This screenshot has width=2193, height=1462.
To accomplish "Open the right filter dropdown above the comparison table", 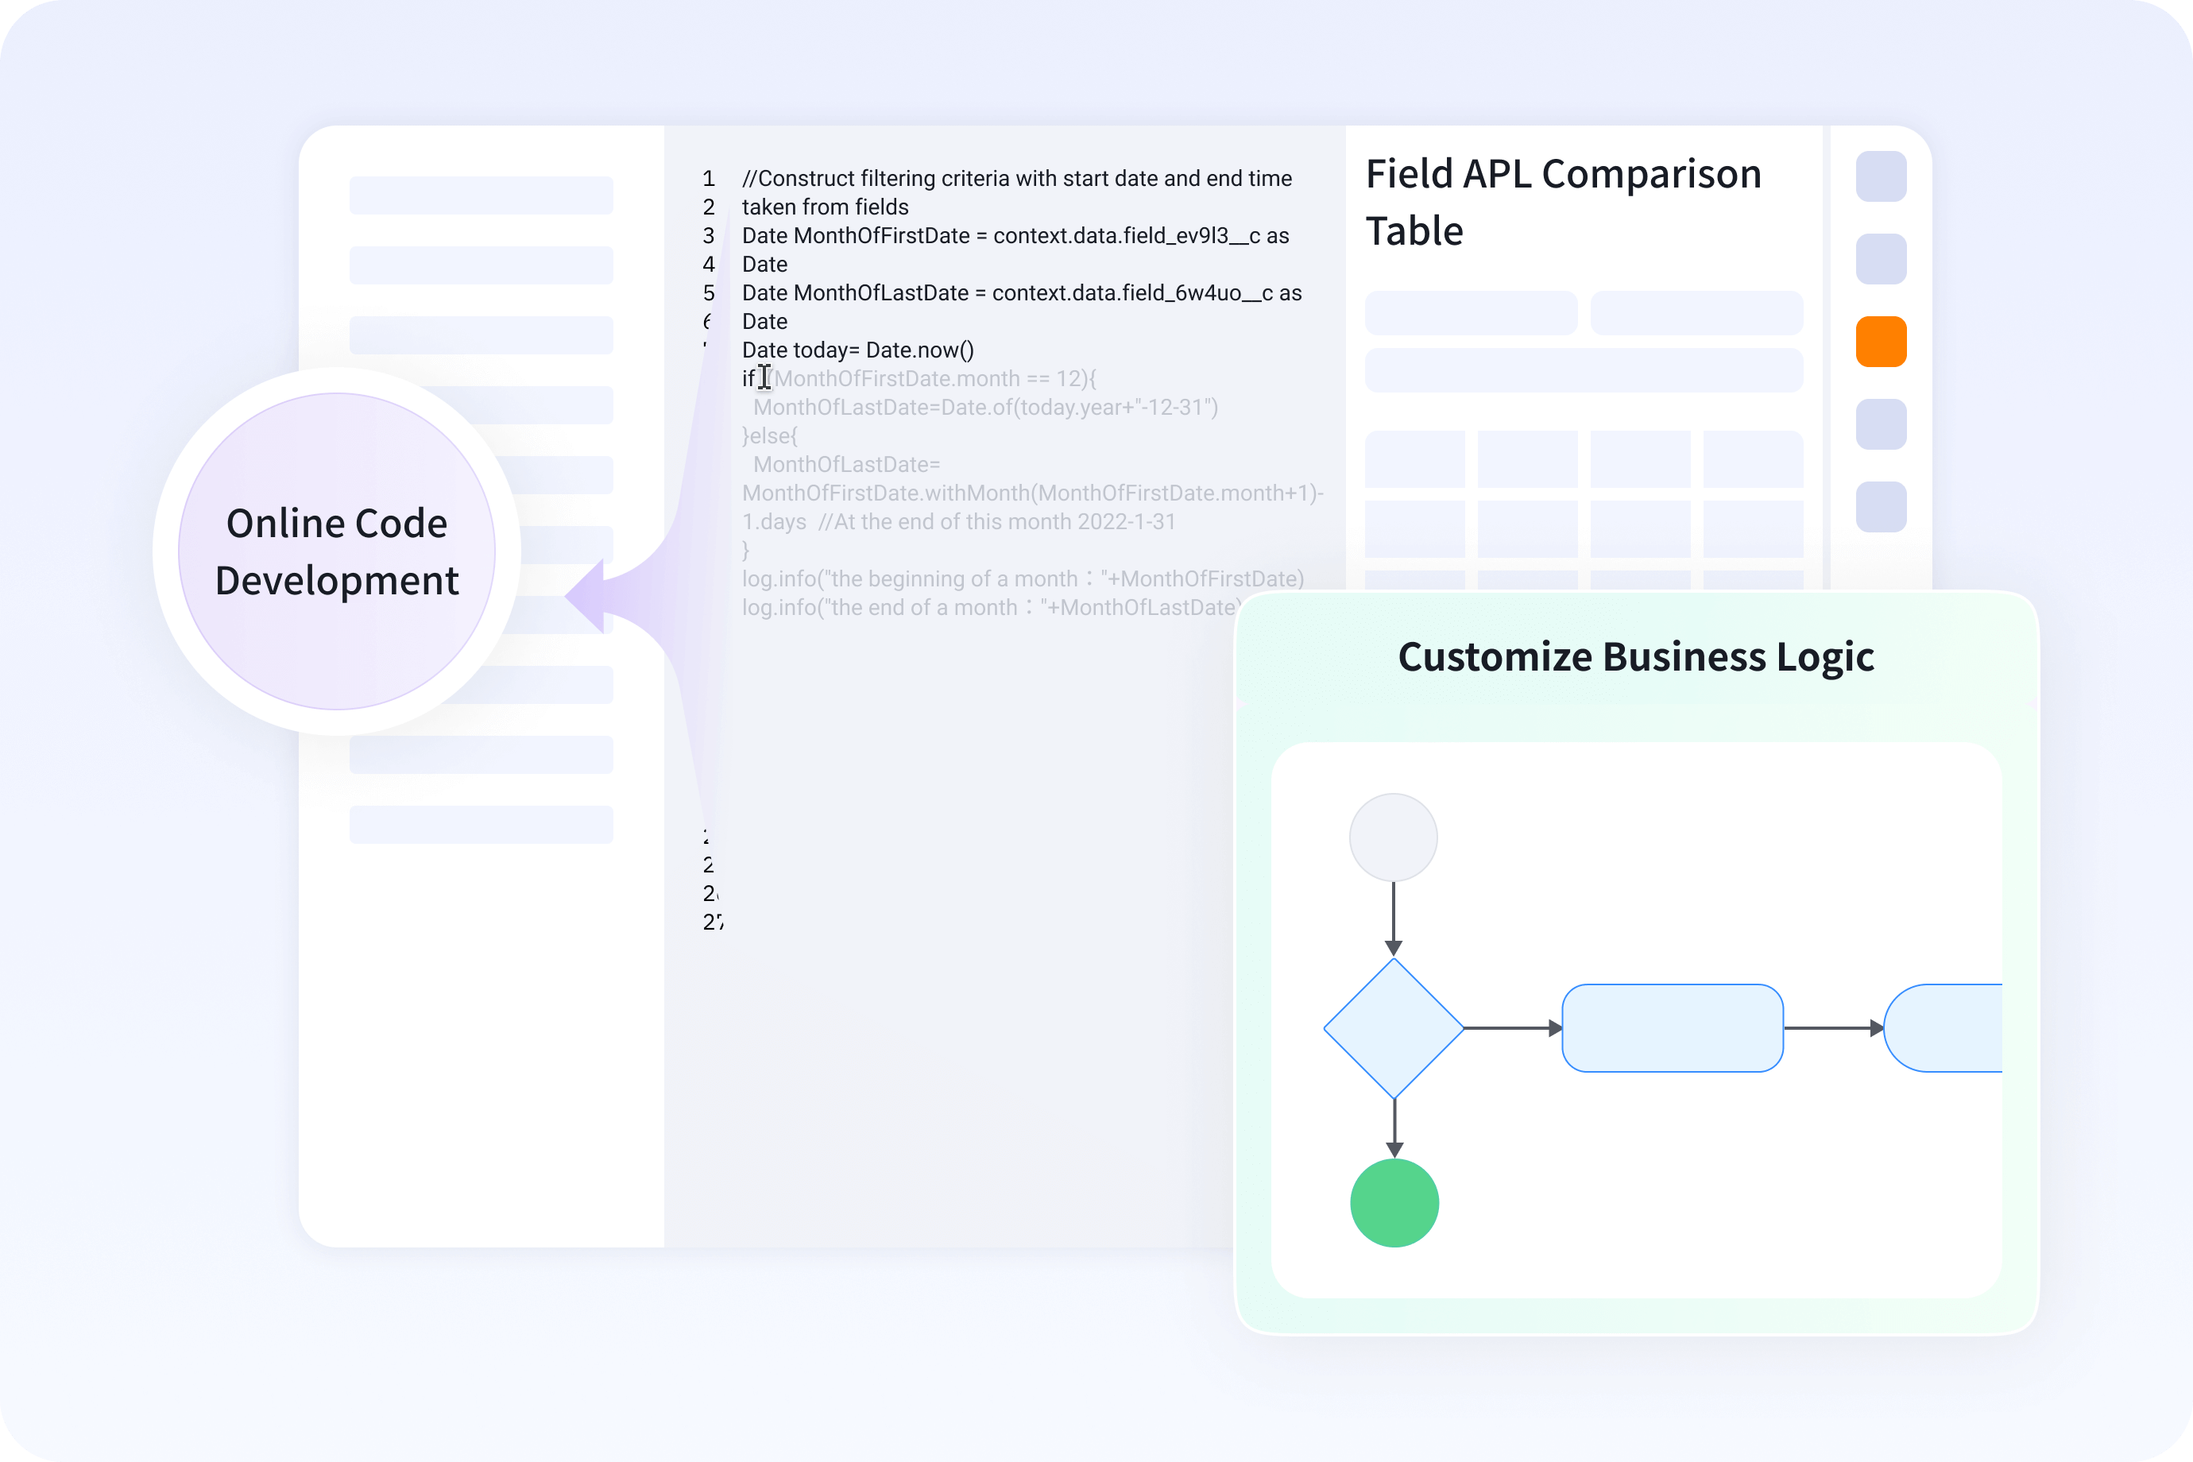I will [1696, 313].
